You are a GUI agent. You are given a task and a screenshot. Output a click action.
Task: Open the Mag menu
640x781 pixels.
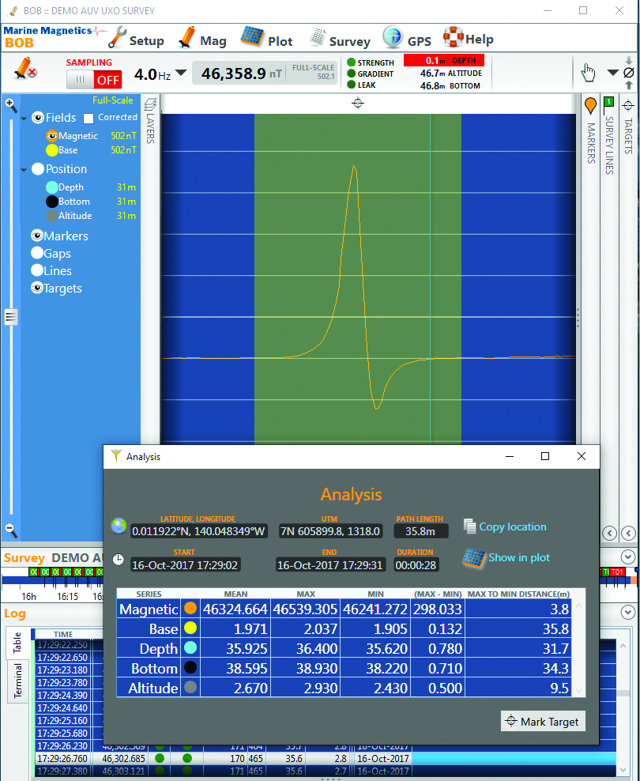click(x=202, y=39)
